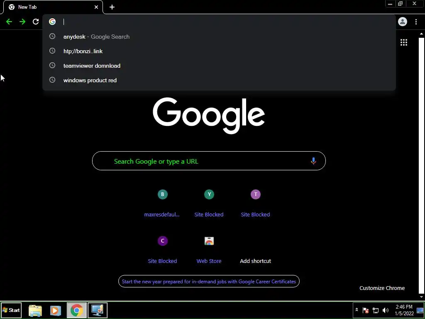Click Customize Chrome

point(382,288)
